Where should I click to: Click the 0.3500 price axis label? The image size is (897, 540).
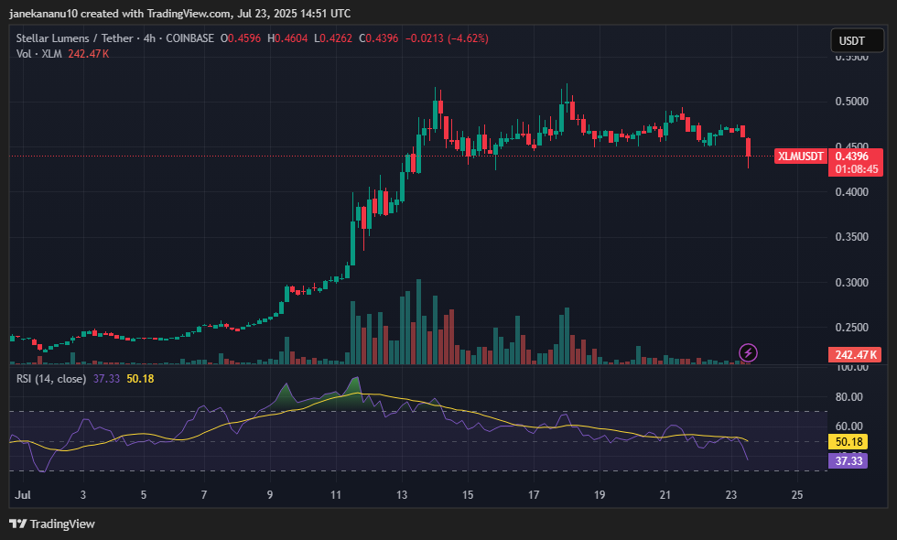(x=852, y=237)
